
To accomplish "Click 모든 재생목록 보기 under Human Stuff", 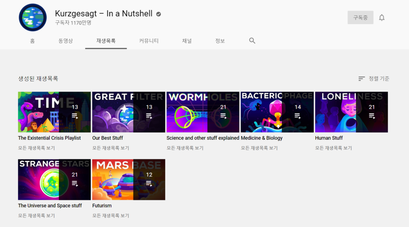I will pyautogui.click(x=333, y=148).
